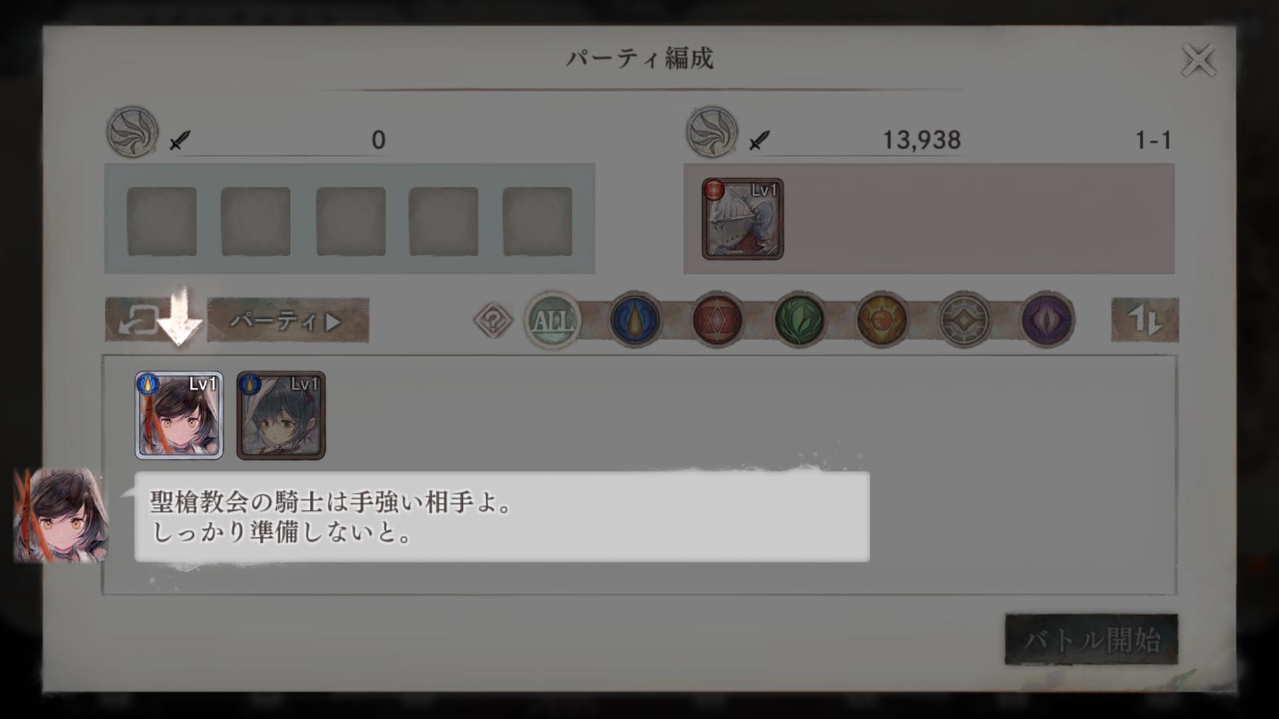Click the enemy team emblem icon
Image resolution: width=1279 pixels, height=719 pixels.
click(x=712, y=132)
